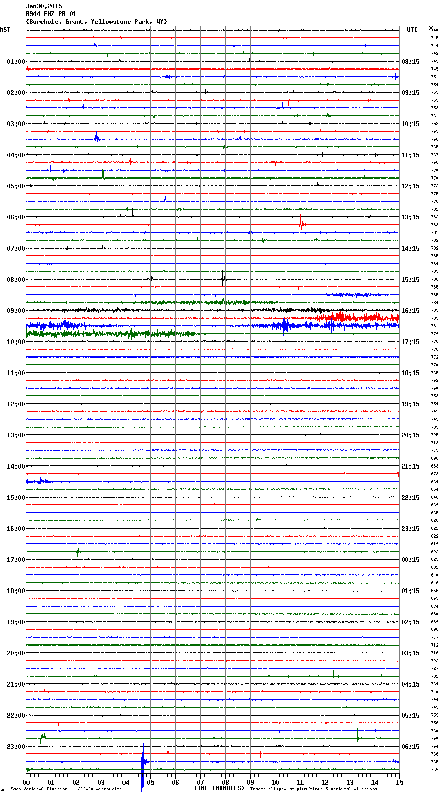Click the "08:15" UTC time label

(410, 62)
